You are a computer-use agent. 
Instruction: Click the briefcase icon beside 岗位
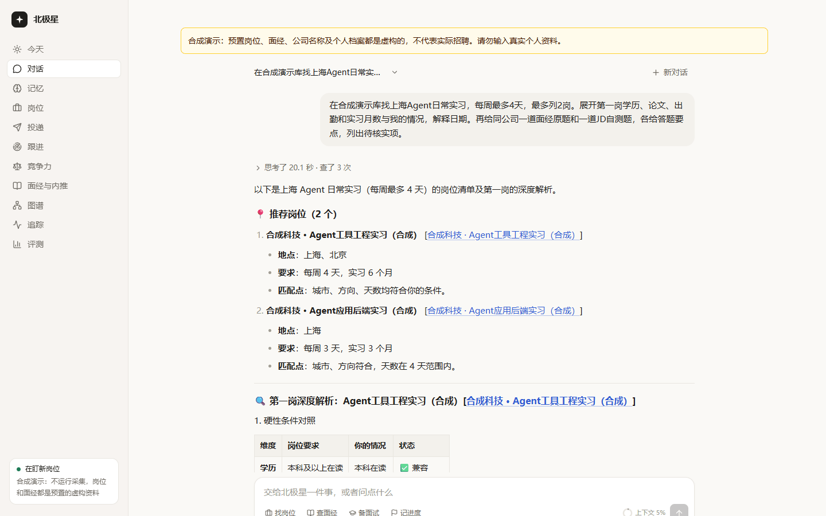(x=17, y=108)
